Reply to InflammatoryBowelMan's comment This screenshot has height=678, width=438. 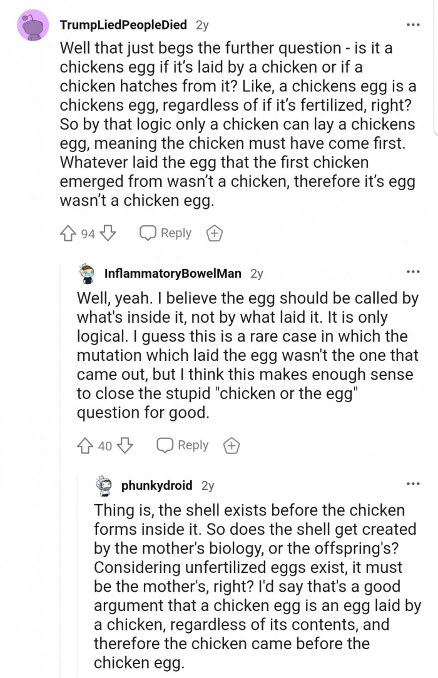[x=183, y=445]
